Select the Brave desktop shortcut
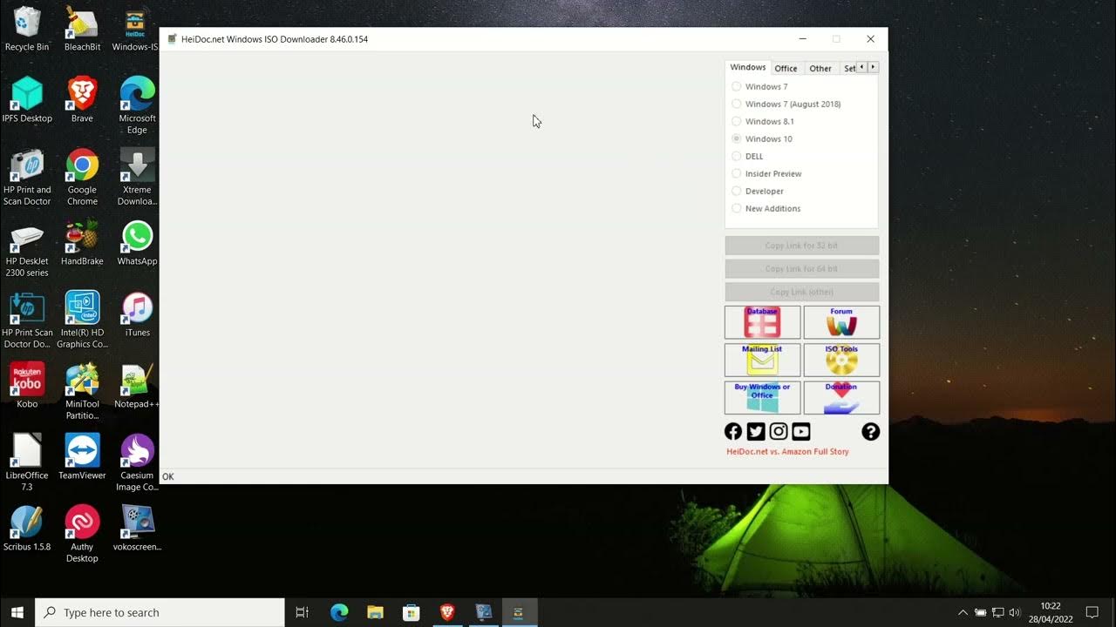1116x627 pixels. click(82, 99)
